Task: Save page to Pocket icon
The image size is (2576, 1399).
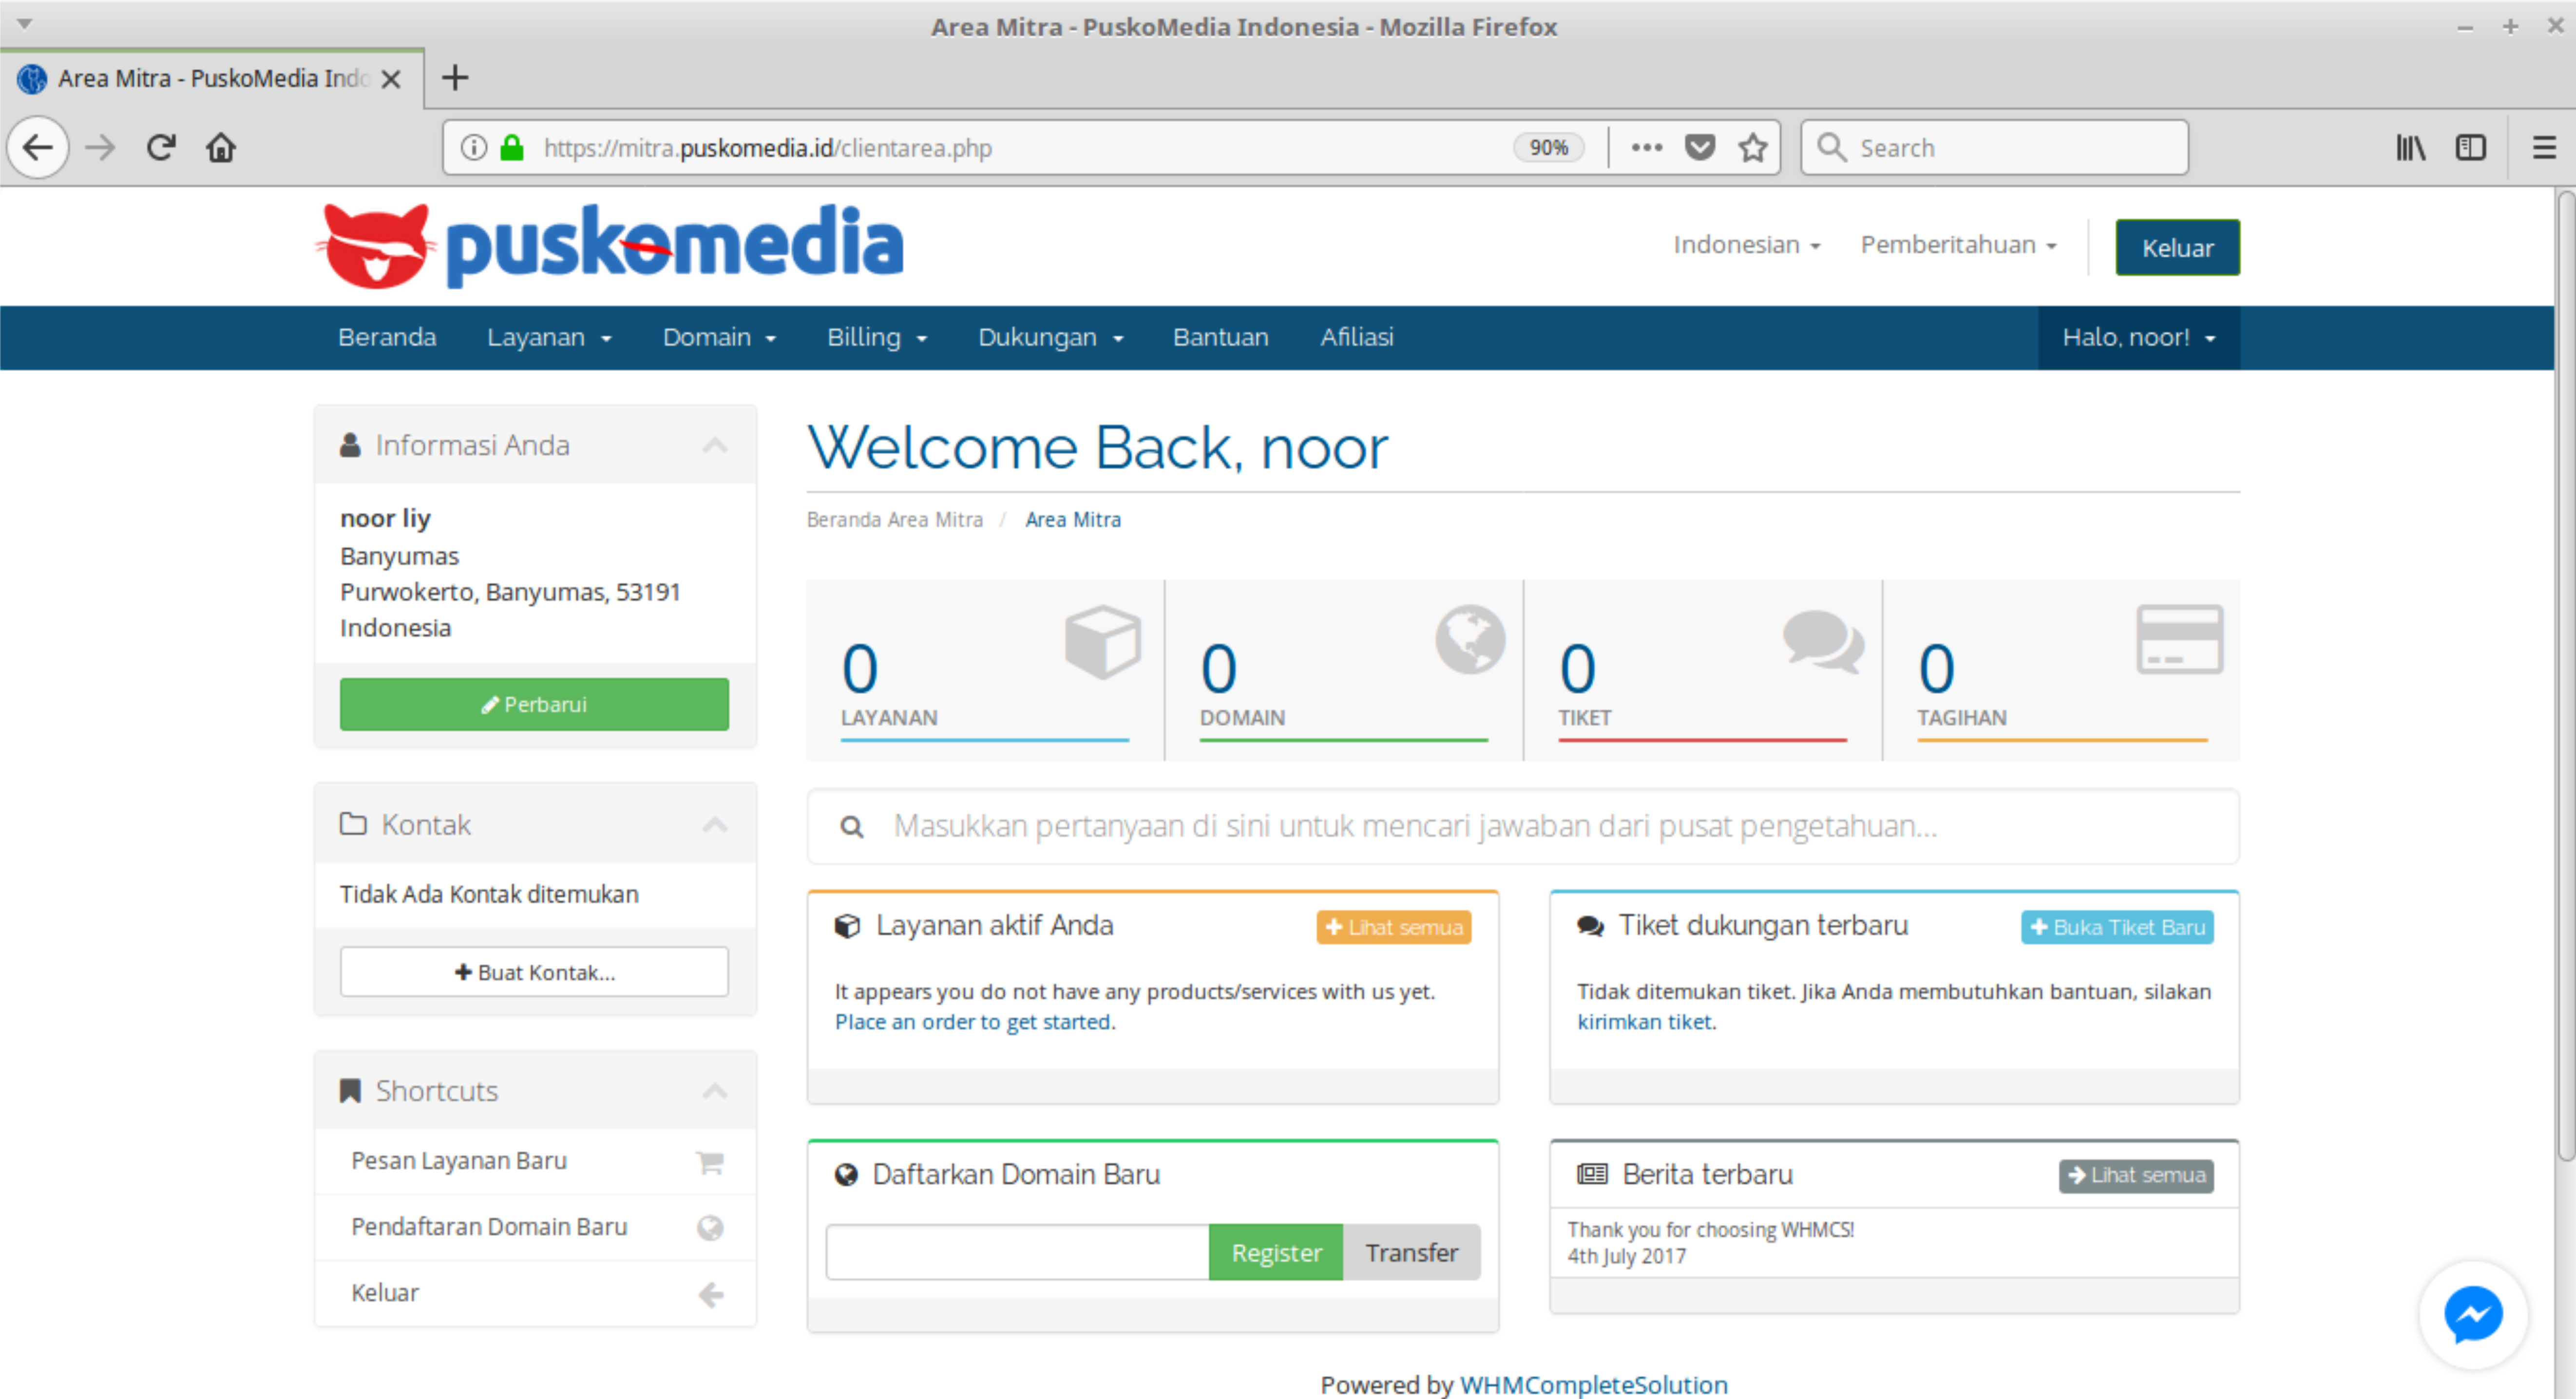Action: [1700, 148]
